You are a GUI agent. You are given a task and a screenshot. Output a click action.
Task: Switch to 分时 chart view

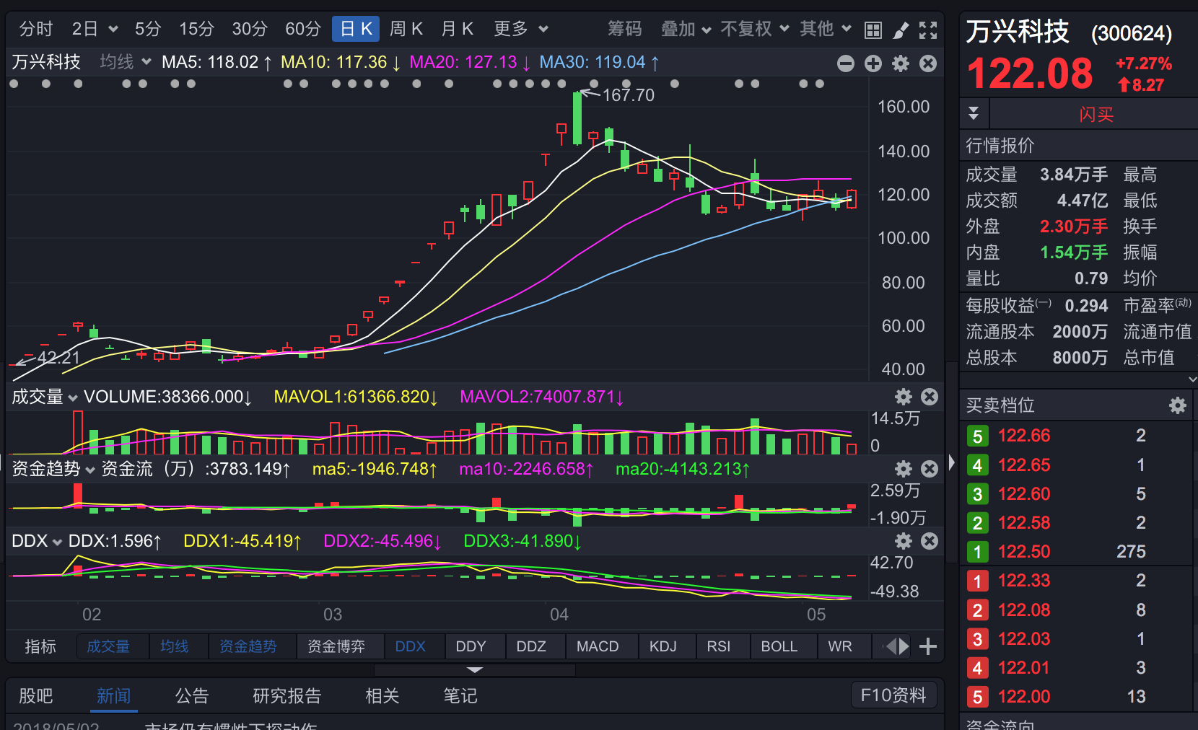pyautogui.click(x=36, y=29)
